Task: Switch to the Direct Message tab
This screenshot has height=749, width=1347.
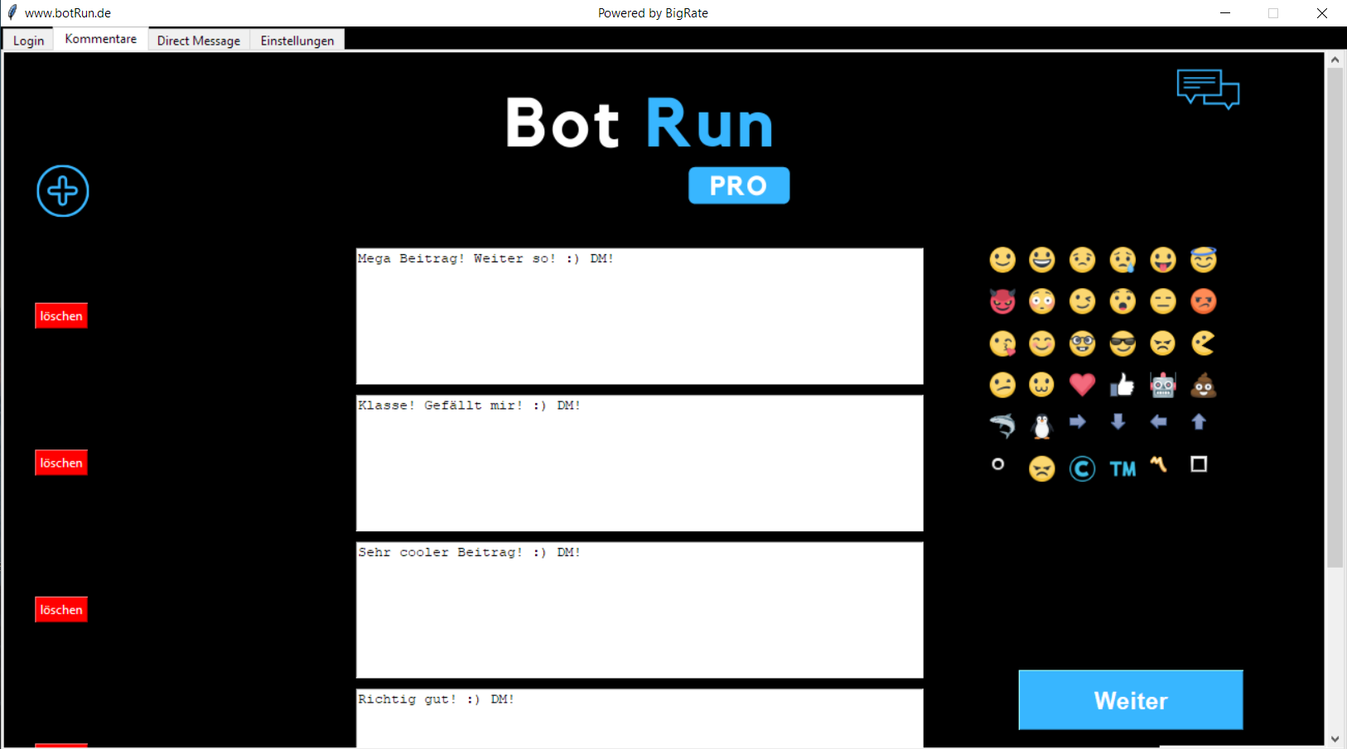Action: coord(199,41)
